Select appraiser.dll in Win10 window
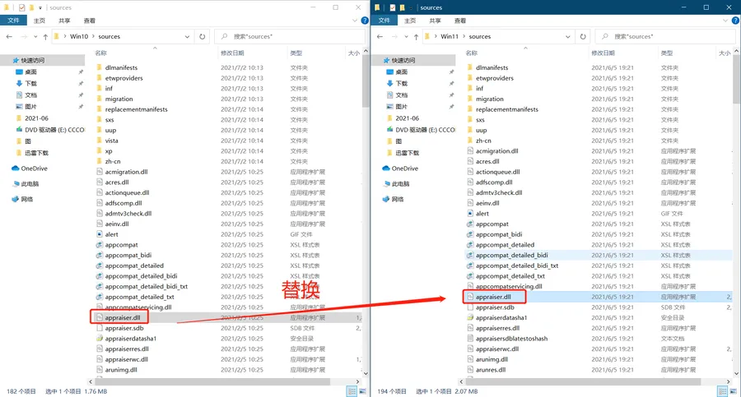This screenshot has width=741, height=397. click(123, 318)
